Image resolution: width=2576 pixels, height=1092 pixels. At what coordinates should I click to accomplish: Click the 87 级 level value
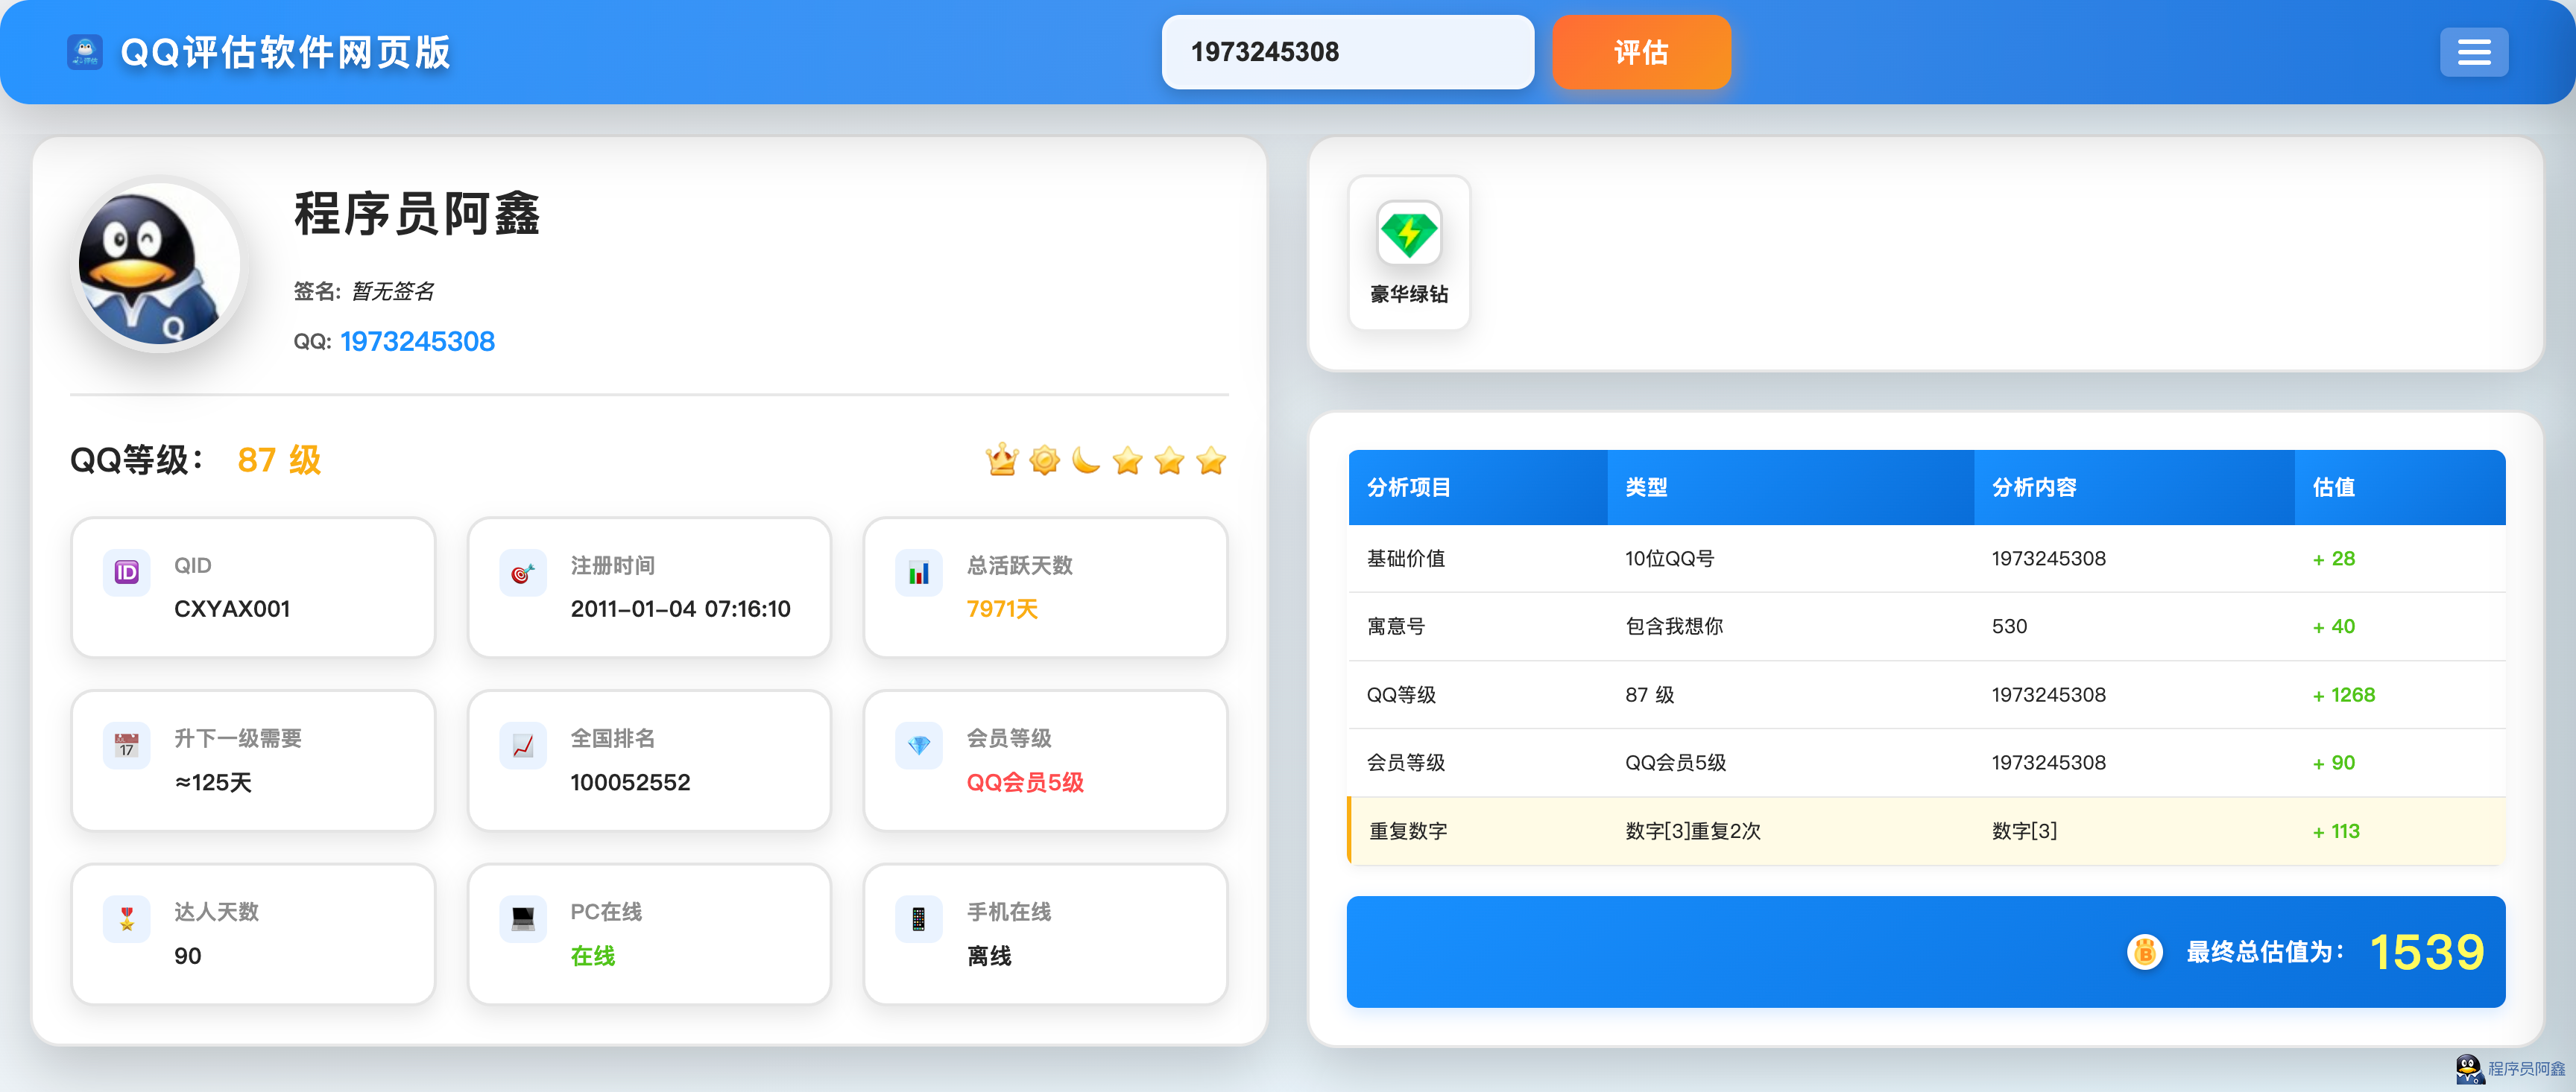tap(279, 460)
